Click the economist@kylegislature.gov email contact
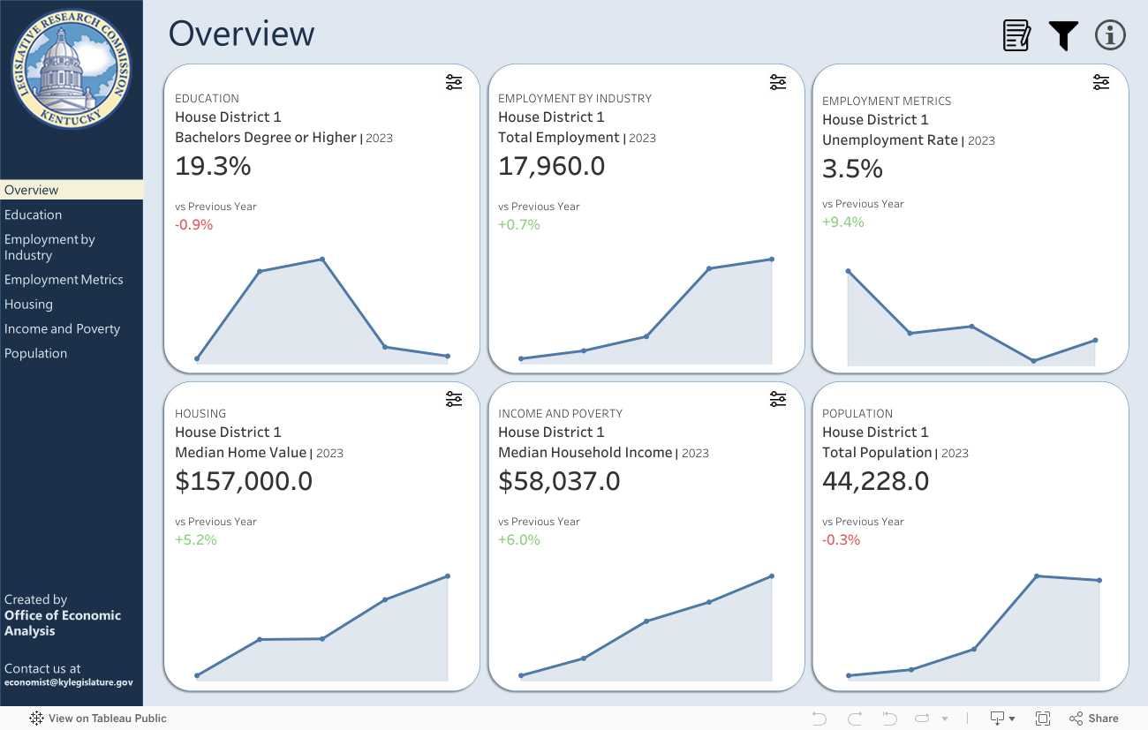The image size is (1148, 730). [69, 682]
